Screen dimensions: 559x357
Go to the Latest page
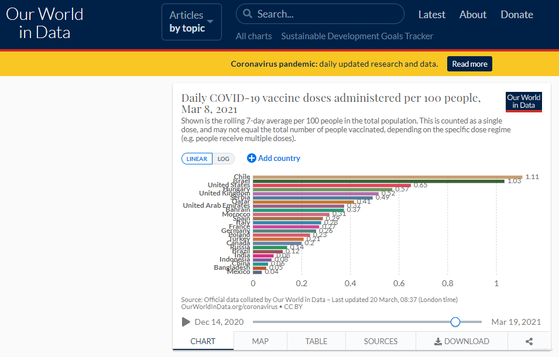point(432,15)
